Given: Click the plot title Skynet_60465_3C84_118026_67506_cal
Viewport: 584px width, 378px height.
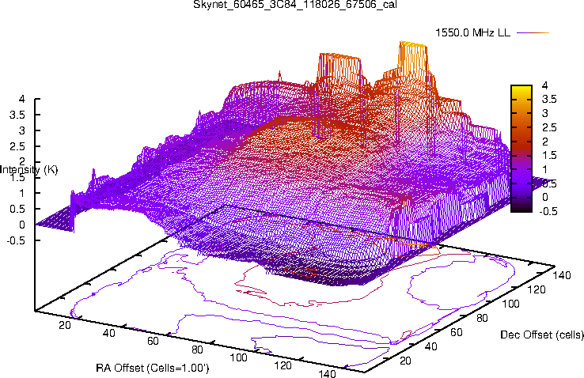Looking at the screenshot, I should pos(295,5).
